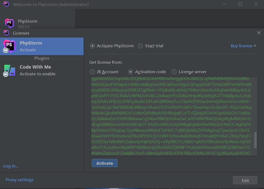The image size is (264, 189).
Task: Select the PhpStorm product icon in the license list
Action: click(x=9, y=46)
